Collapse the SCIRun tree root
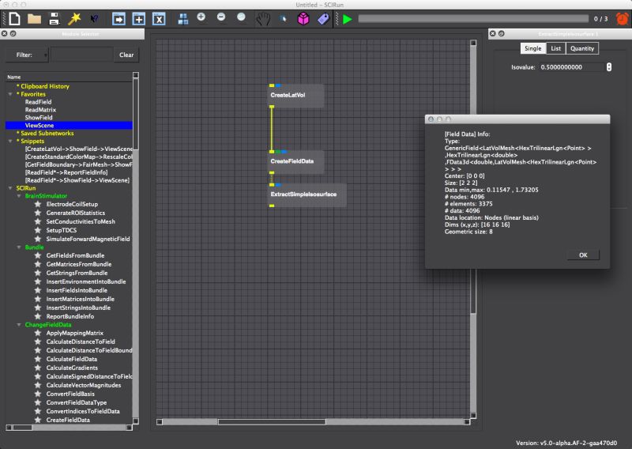 click(x=10, y=188)
